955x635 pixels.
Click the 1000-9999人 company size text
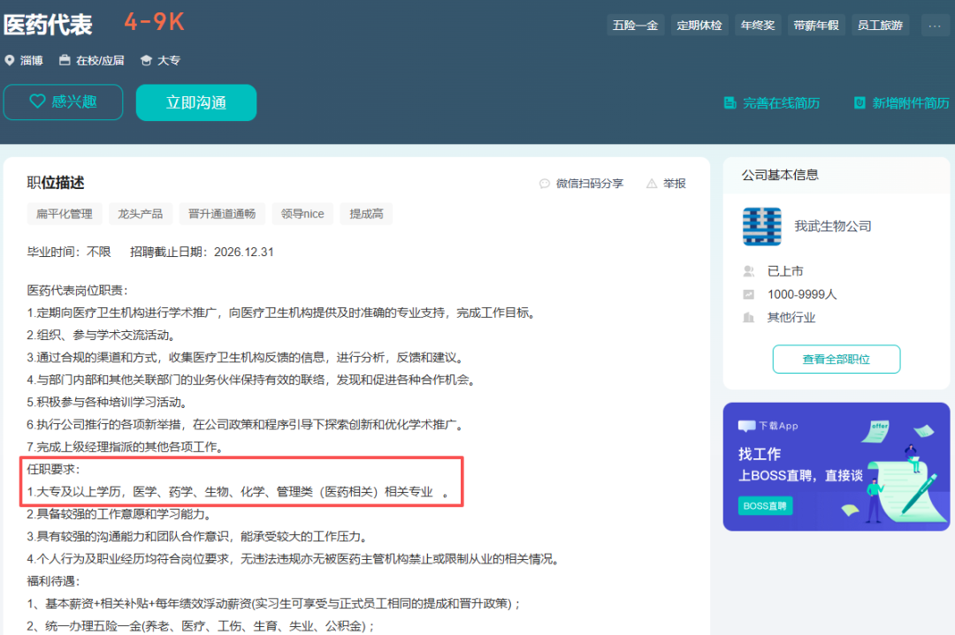click(x=802, y=294)
